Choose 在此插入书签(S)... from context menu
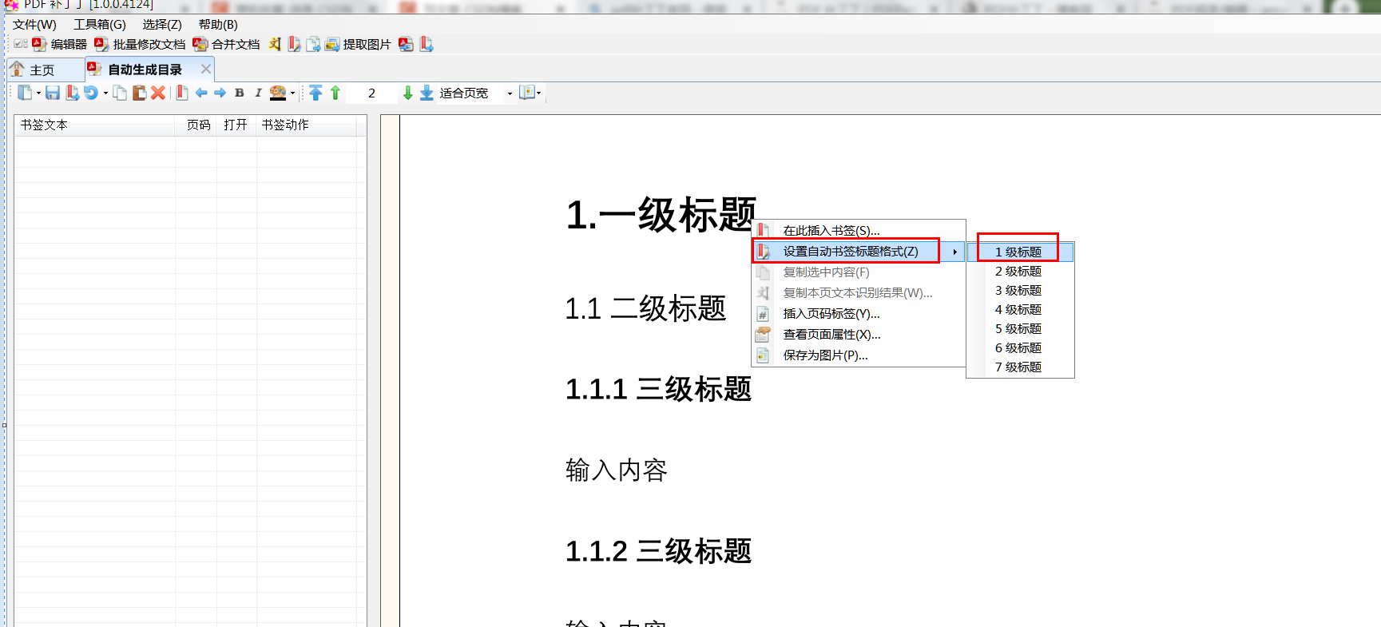 point(859,230)
